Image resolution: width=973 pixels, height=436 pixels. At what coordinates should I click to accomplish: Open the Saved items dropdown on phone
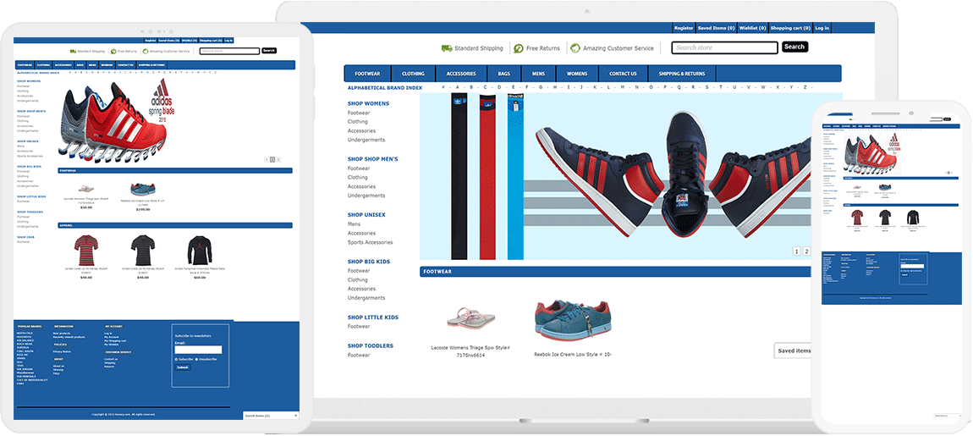pyautogui.click(x=946, y=416)
